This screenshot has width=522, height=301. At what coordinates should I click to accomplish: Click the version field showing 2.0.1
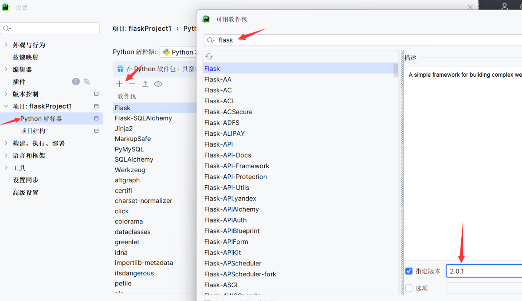(482, 271)
